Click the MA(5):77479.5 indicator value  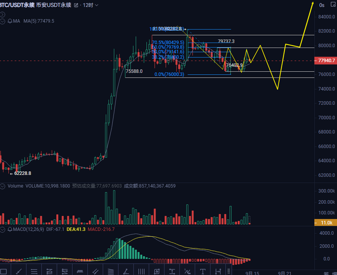tap(39, 21)
